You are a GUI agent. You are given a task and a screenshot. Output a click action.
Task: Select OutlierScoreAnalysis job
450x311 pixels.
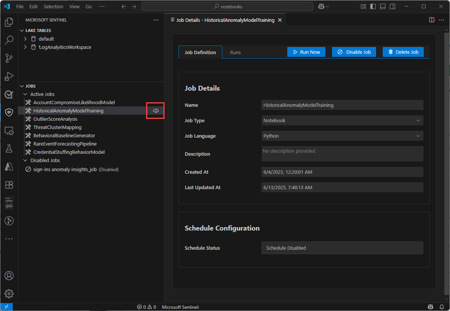55,119
